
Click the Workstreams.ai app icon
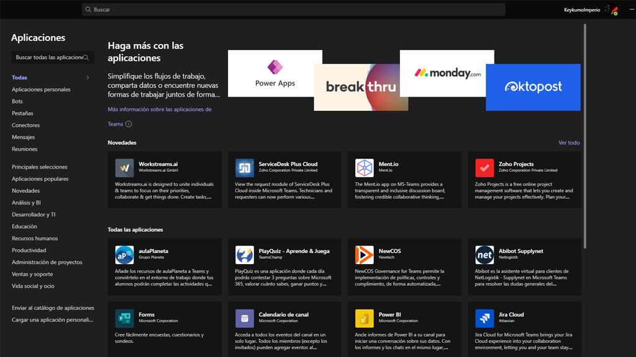pos(124,168)
